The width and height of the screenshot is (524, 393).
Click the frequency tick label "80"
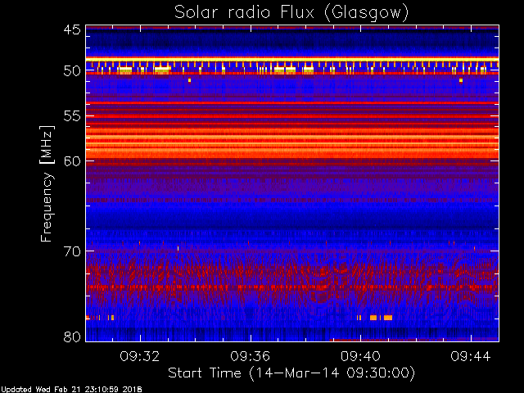pyautogui.click(x=72, y=337)
